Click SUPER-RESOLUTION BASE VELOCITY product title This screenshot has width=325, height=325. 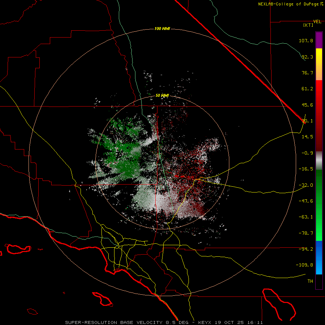[114, 322]
